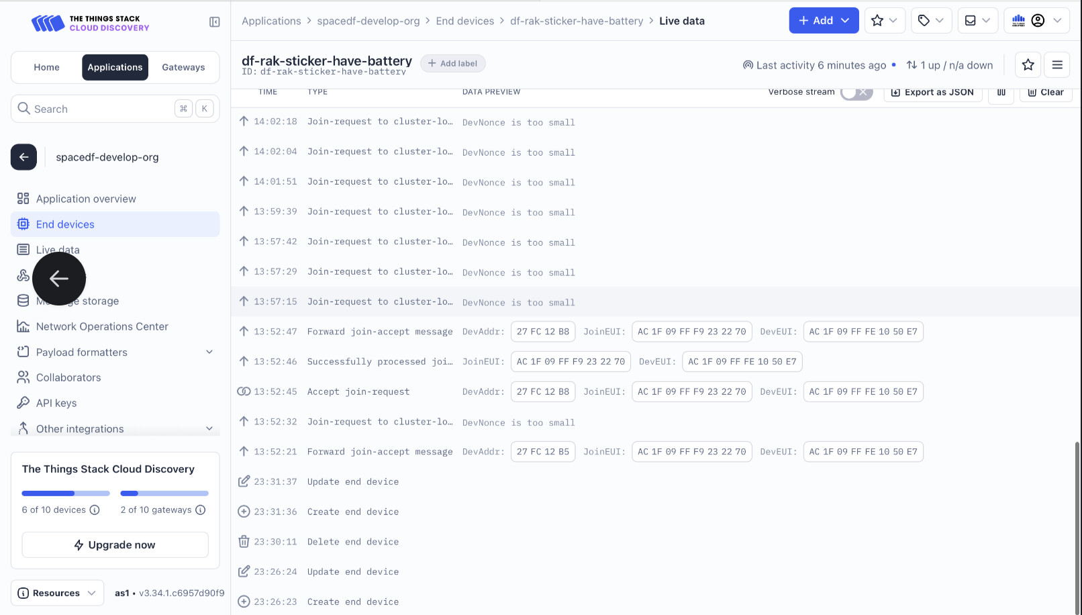The height and width of the screenshot is (615, 1082).
Task: Open the Resources dropdown
Action: (x=57, y=593)
